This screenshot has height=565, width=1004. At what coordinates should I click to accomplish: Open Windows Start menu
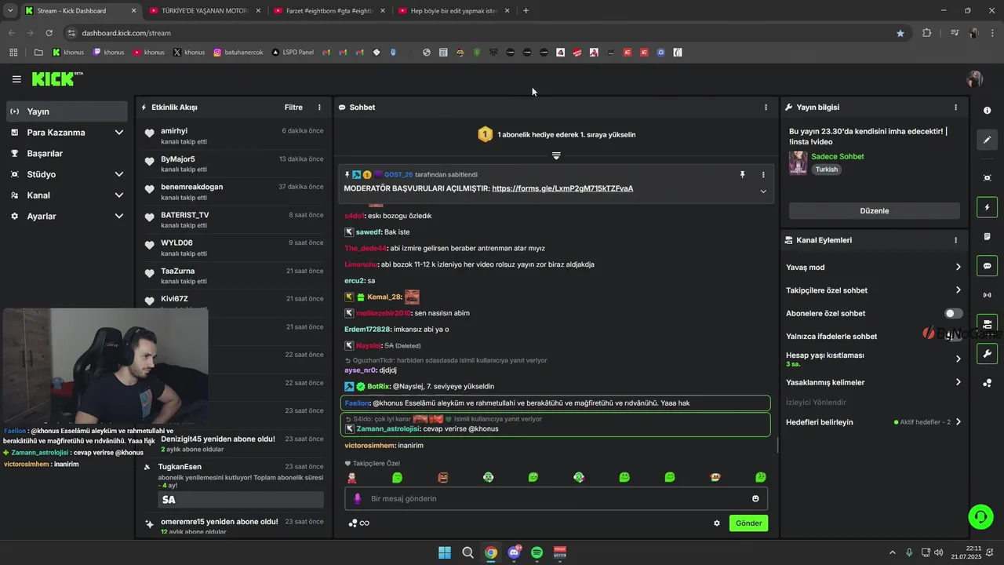click(445, 552)
